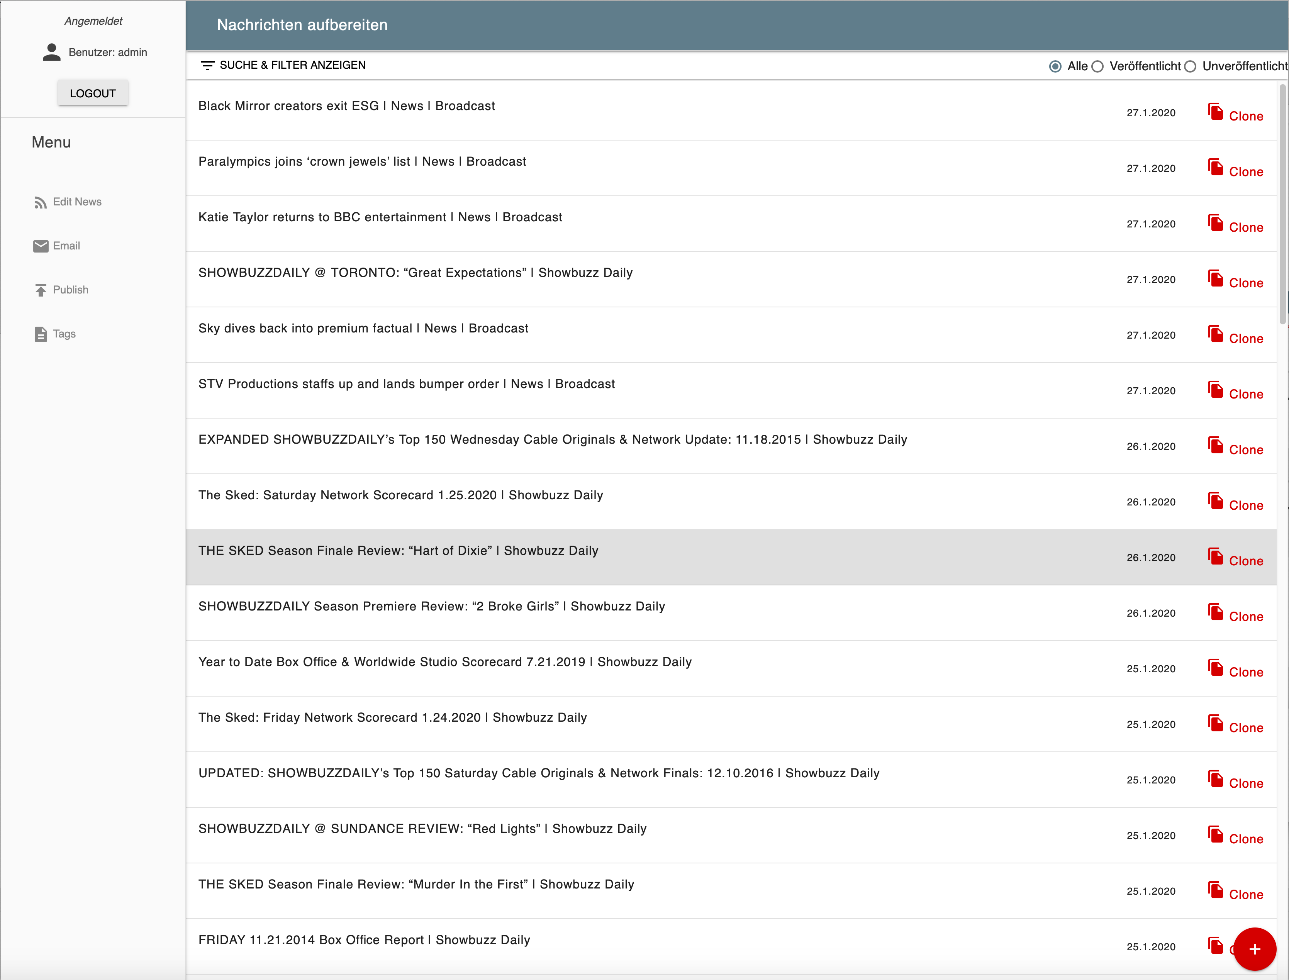Clone icon for The Sked Friday Network Scorecard
The height and width of the screenshot is (980, 1289).
[1216, 723]
